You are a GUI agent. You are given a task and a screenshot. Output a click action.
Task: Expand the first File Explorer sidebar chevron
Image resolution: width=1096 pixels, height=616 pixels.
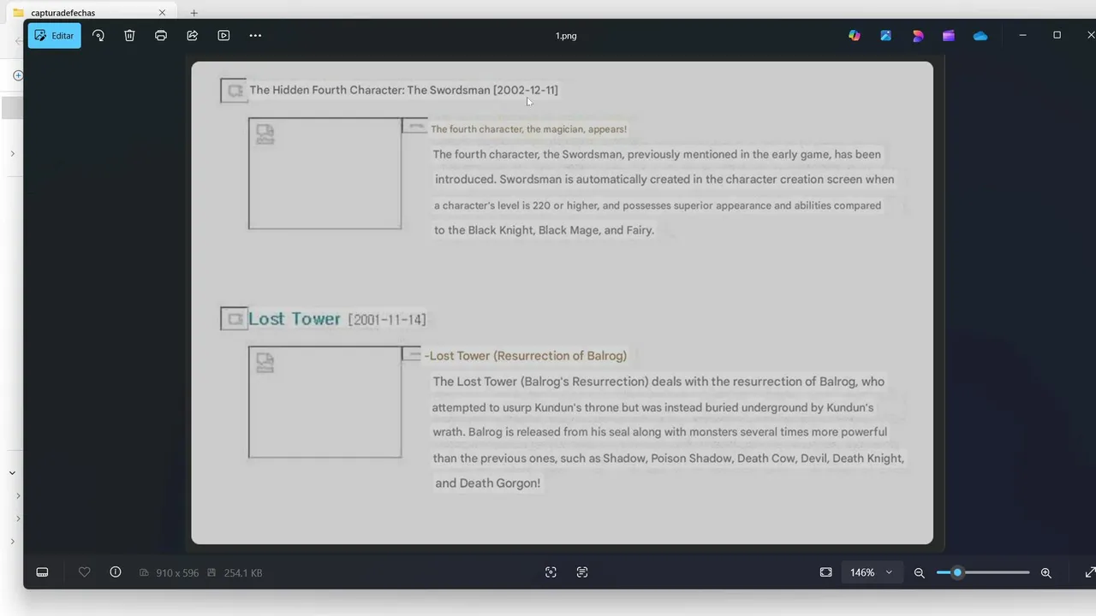[x=13, y=154]
